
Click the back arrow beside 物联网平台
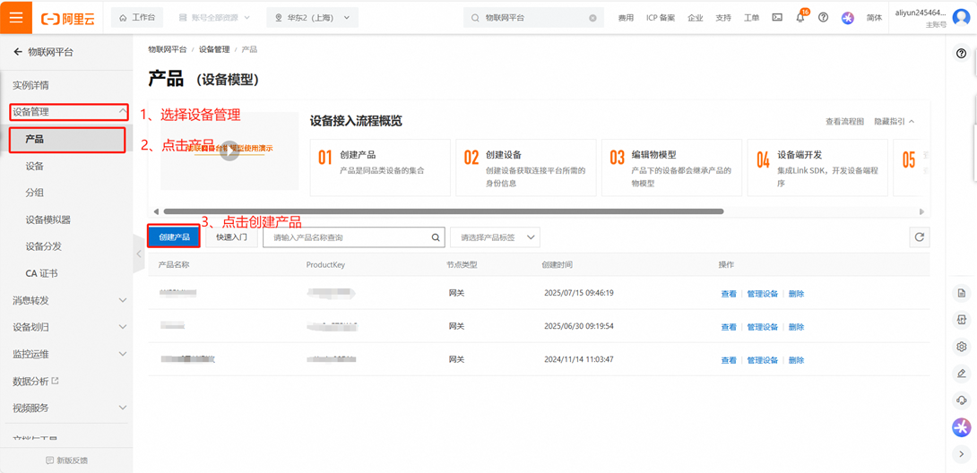17,52
